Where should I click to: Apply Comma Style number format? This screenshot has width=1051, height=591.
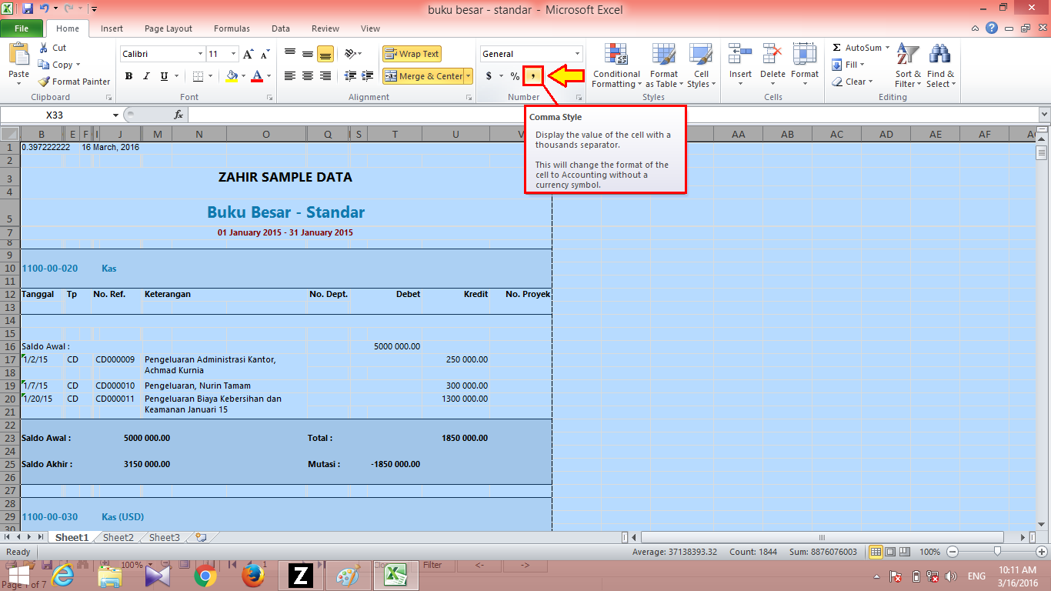point(532,76)
